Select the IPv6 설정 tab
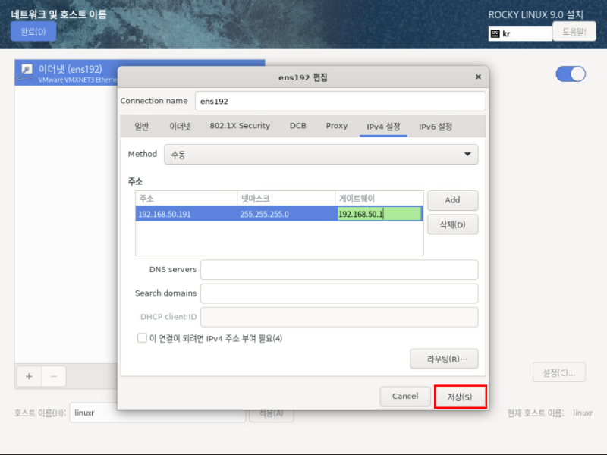 [436, 127]
